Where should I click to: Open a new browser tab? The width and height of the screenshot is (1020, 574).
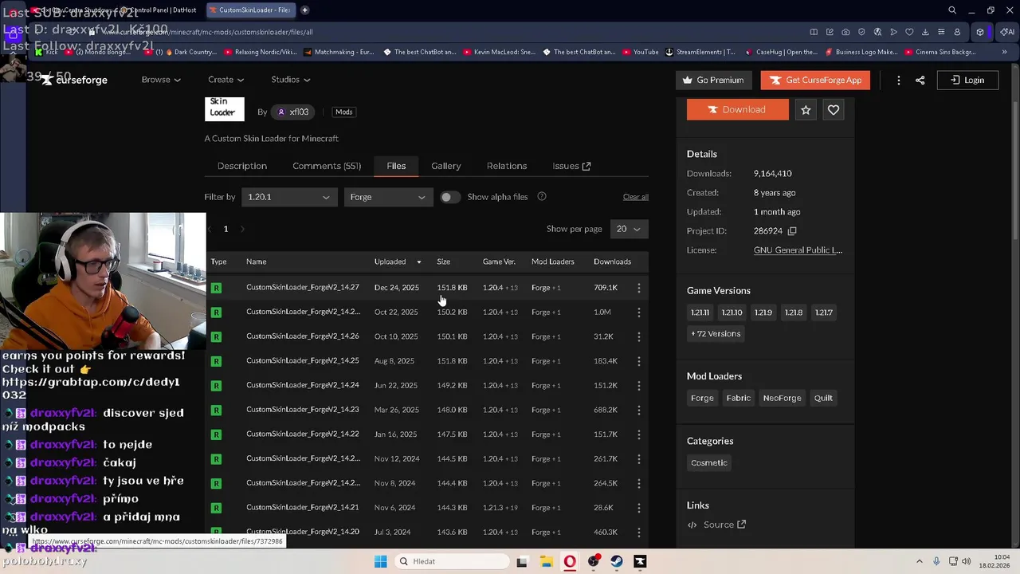coord(305,10)
